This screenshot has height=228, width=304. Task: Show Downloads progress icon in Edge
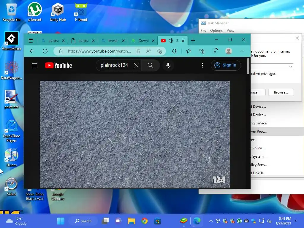click(215, 51)
